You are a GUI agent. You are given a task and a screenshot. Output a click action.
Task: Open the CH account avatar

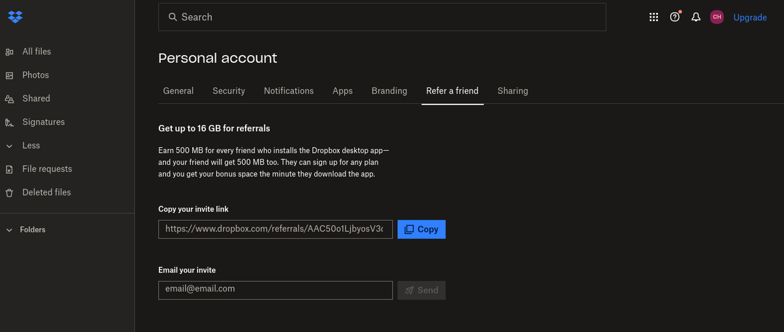point(717,17)
